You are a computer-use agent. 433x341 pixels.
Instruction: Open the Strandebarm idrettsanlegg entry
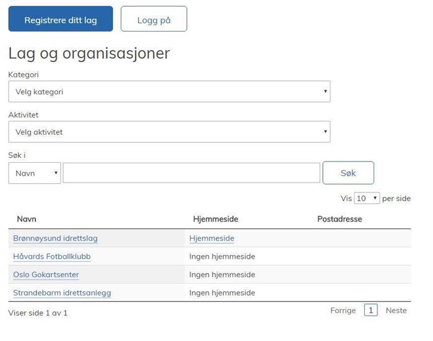click(62, 293)
